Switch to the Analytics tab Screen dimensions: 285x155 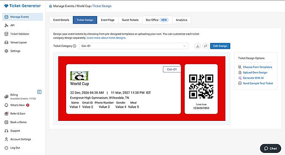click(181, 20)
